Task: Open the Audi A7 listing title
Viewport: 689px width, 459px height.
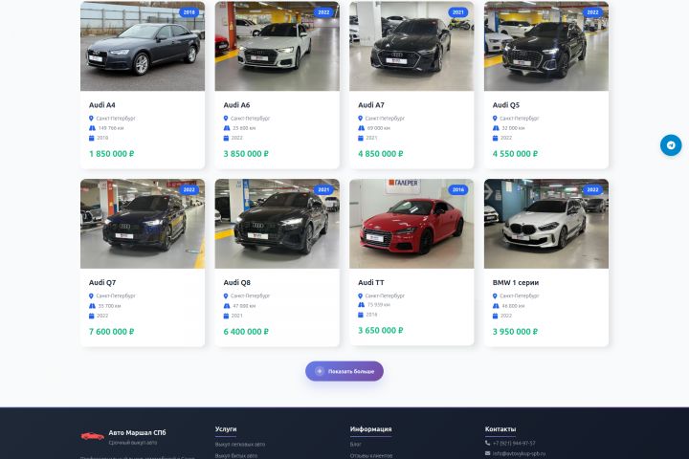Action: pos(371,105)
